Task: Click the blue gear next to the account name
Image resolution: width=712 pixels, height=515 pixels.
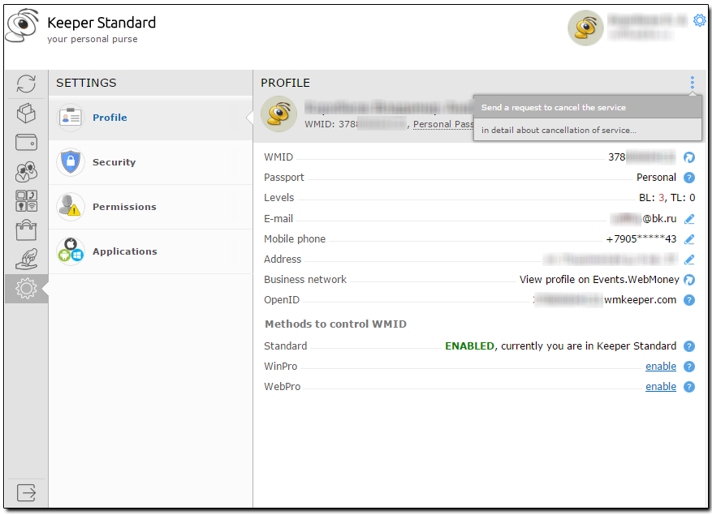Action: click(x=699, y=20)
